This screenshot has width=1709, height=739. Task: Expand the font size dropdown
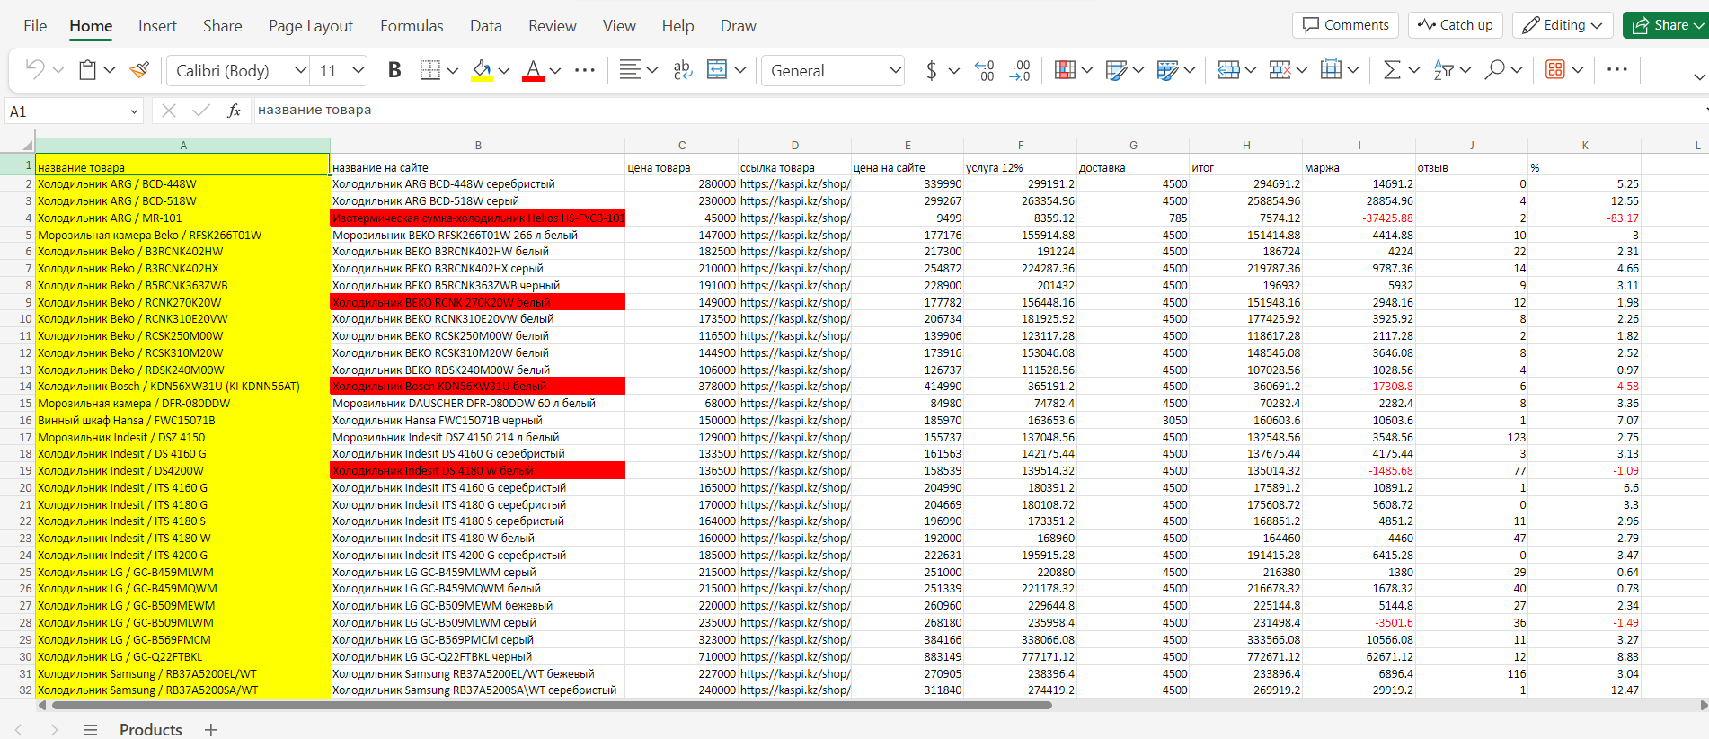point(359,70)
